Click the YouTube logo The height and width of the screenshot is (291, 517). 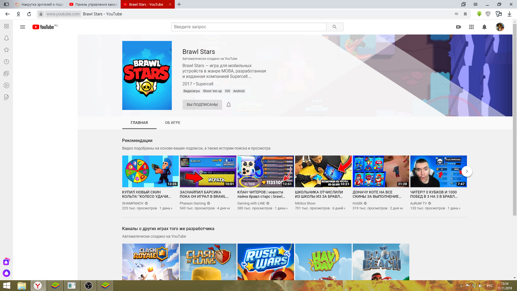click(x=43, y=27)
